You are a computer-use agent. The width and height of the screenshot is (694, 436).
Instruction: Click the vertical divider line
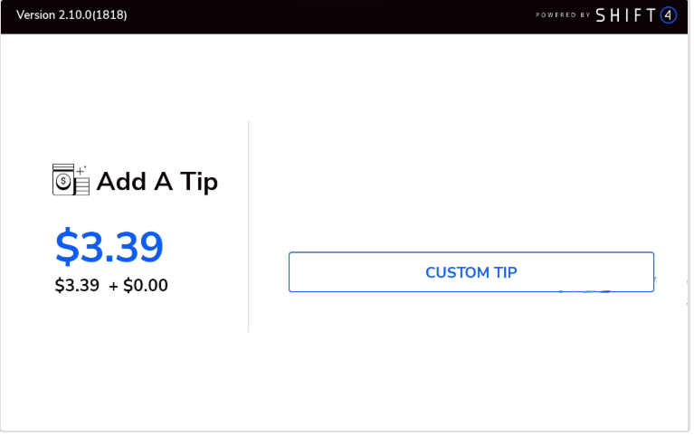tap(249, 226)
